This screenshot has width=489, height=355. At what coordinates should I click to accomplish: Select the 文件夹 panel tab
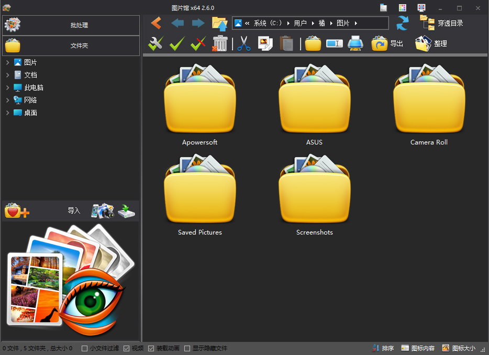(x=71, y=46)
